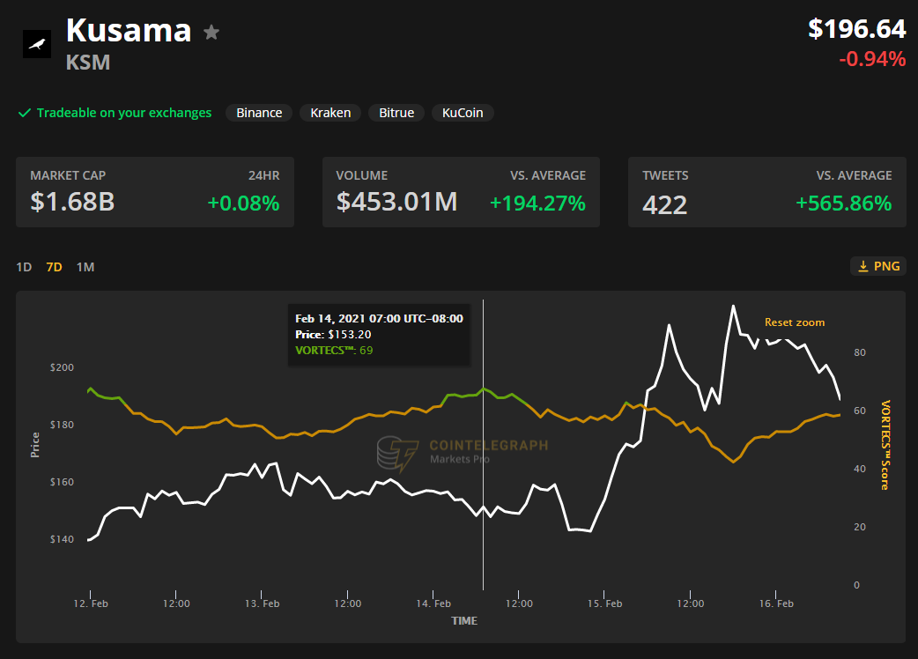918x659 pixels.
Task: Switch chart to 7D range
Action: pyautogui.click(x=54, y=267)
